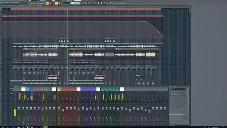Screen dimensions: 227x128
Task: Toggle the fourth effect slot's enable switch
Action: click(187, 96)
